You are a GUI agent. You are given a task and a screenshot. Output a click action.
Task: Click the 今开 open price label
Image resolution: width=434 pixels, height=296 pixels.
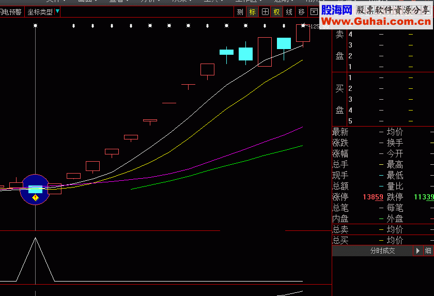click(395, 153)
